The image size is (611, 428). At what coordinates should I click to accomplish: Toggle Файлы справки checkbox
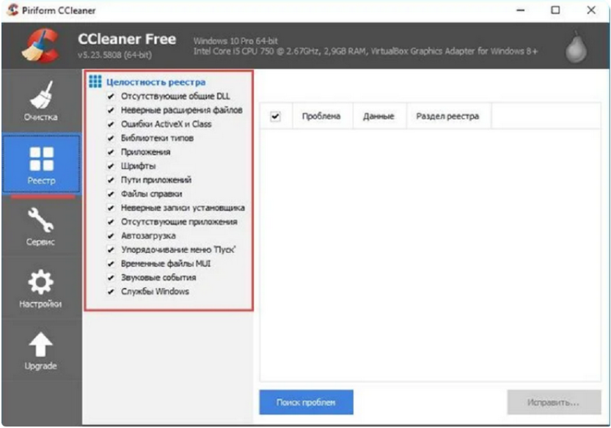click(x=111, y=194)
